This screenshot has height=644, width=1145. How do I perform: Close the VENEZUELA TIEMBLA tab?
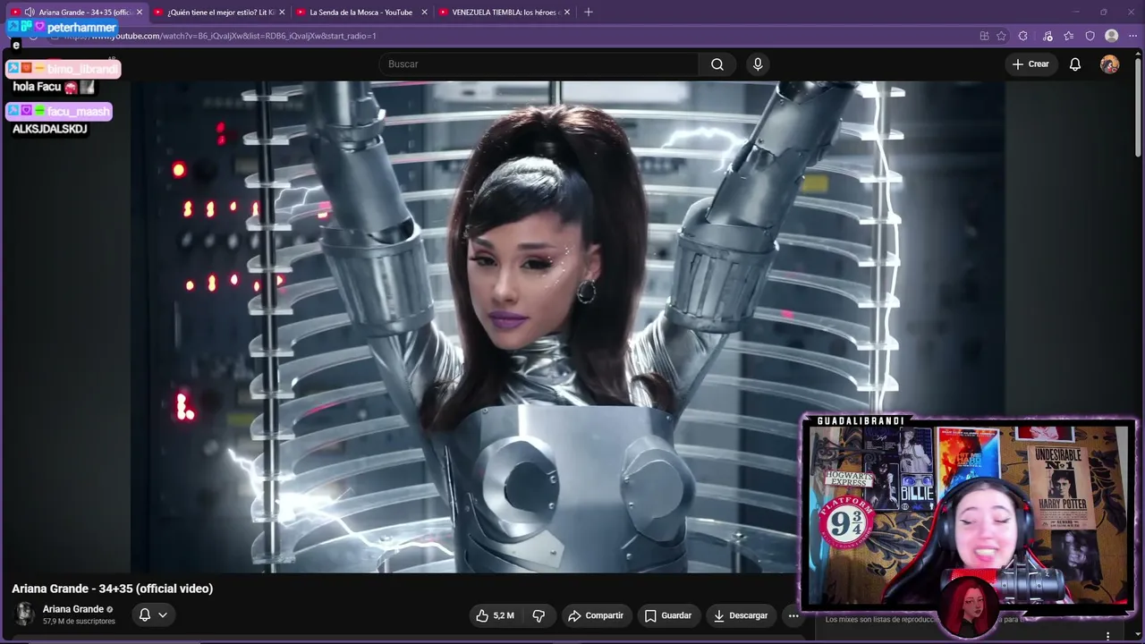566,13
